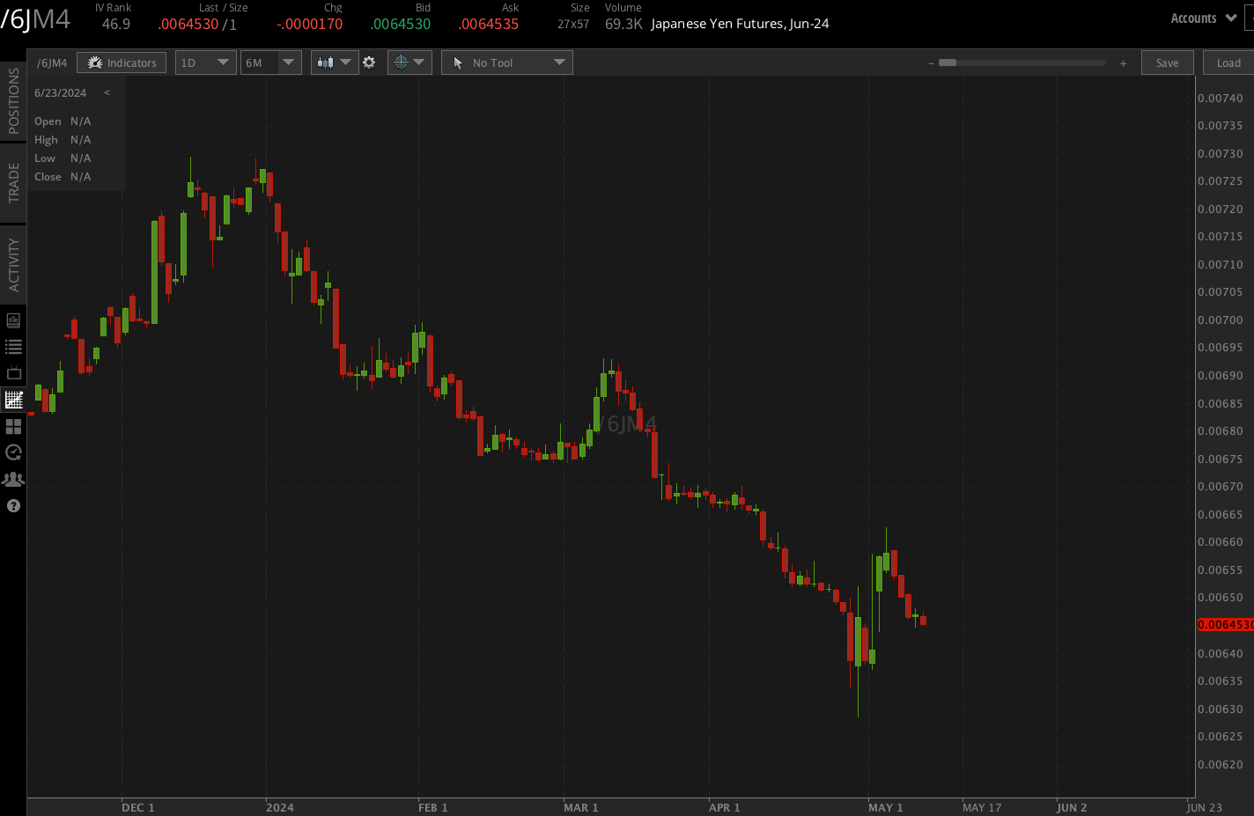Open the TV broadcast icon in the left sidebar
The height and width of the screenshot is (816, 1254).
pos(13,373)
